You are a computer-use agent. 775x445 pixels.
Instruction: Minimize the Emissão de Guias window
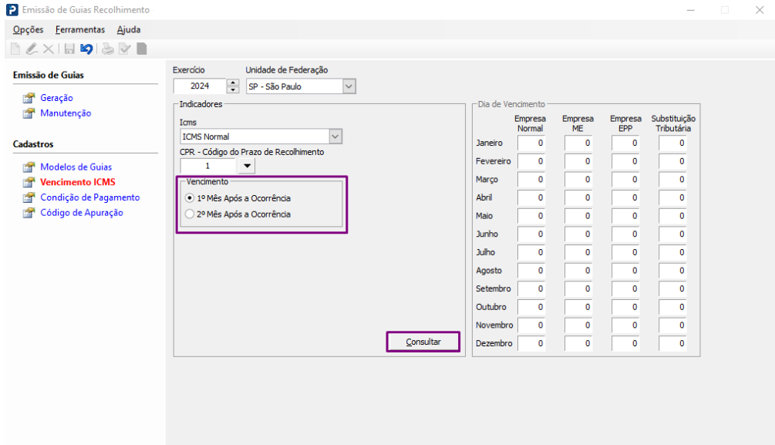690,10
